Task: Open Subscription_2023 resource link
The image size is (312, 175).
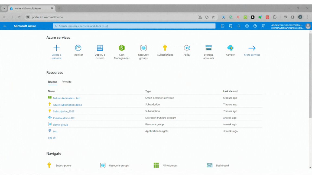Action: tap(63, 111)
